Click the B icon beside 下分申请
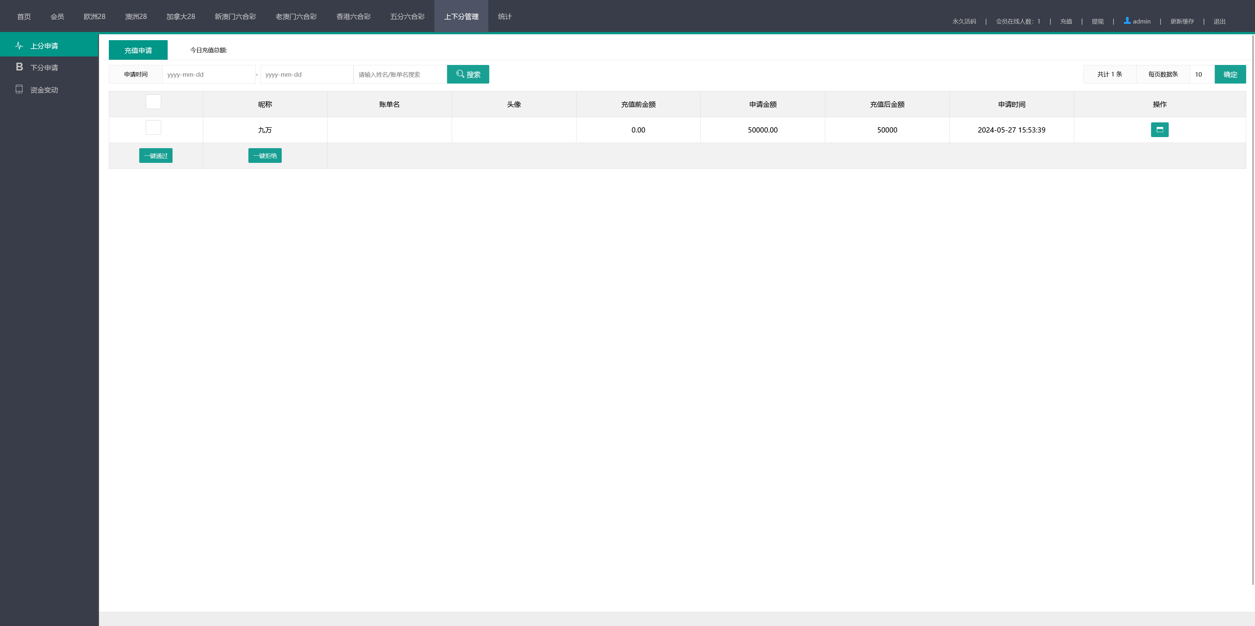This screenshot has width=1255, height=626. click(20, 67)
